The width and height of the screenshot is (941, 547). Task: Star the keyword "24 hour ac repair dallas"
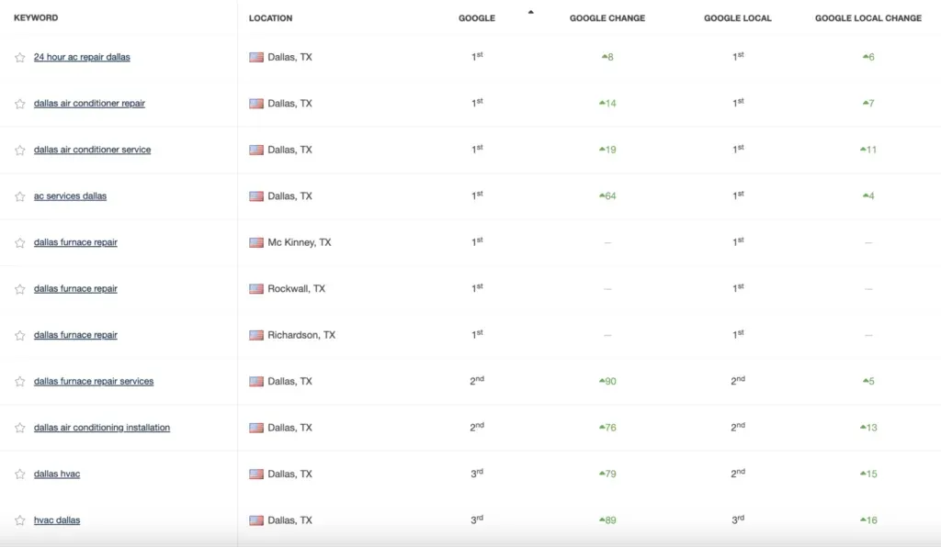(19, 57)
